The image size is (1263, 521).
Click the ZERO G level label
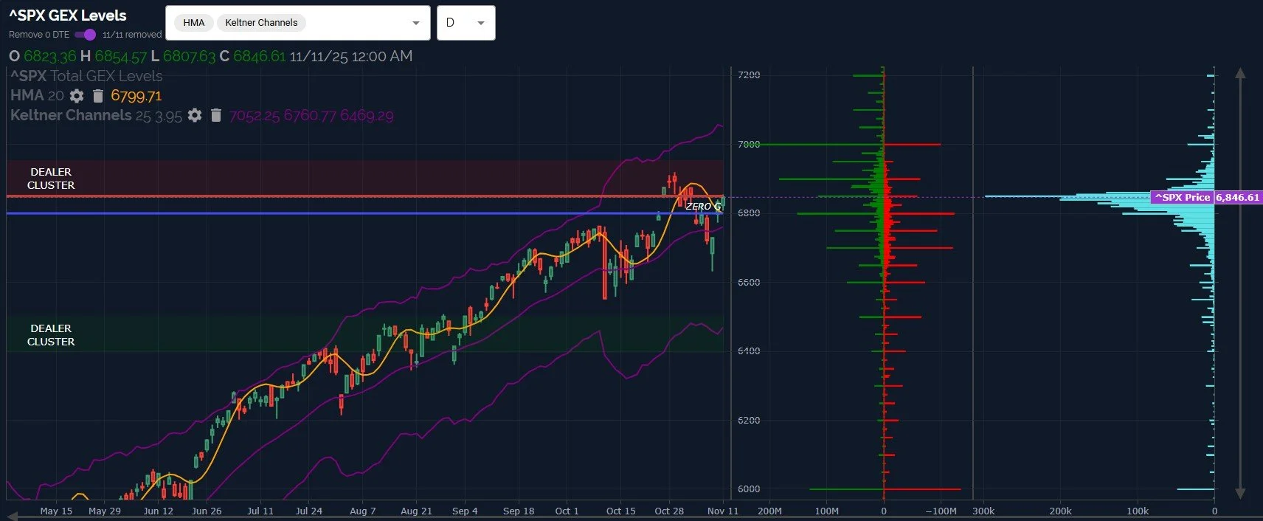(703, 207)
